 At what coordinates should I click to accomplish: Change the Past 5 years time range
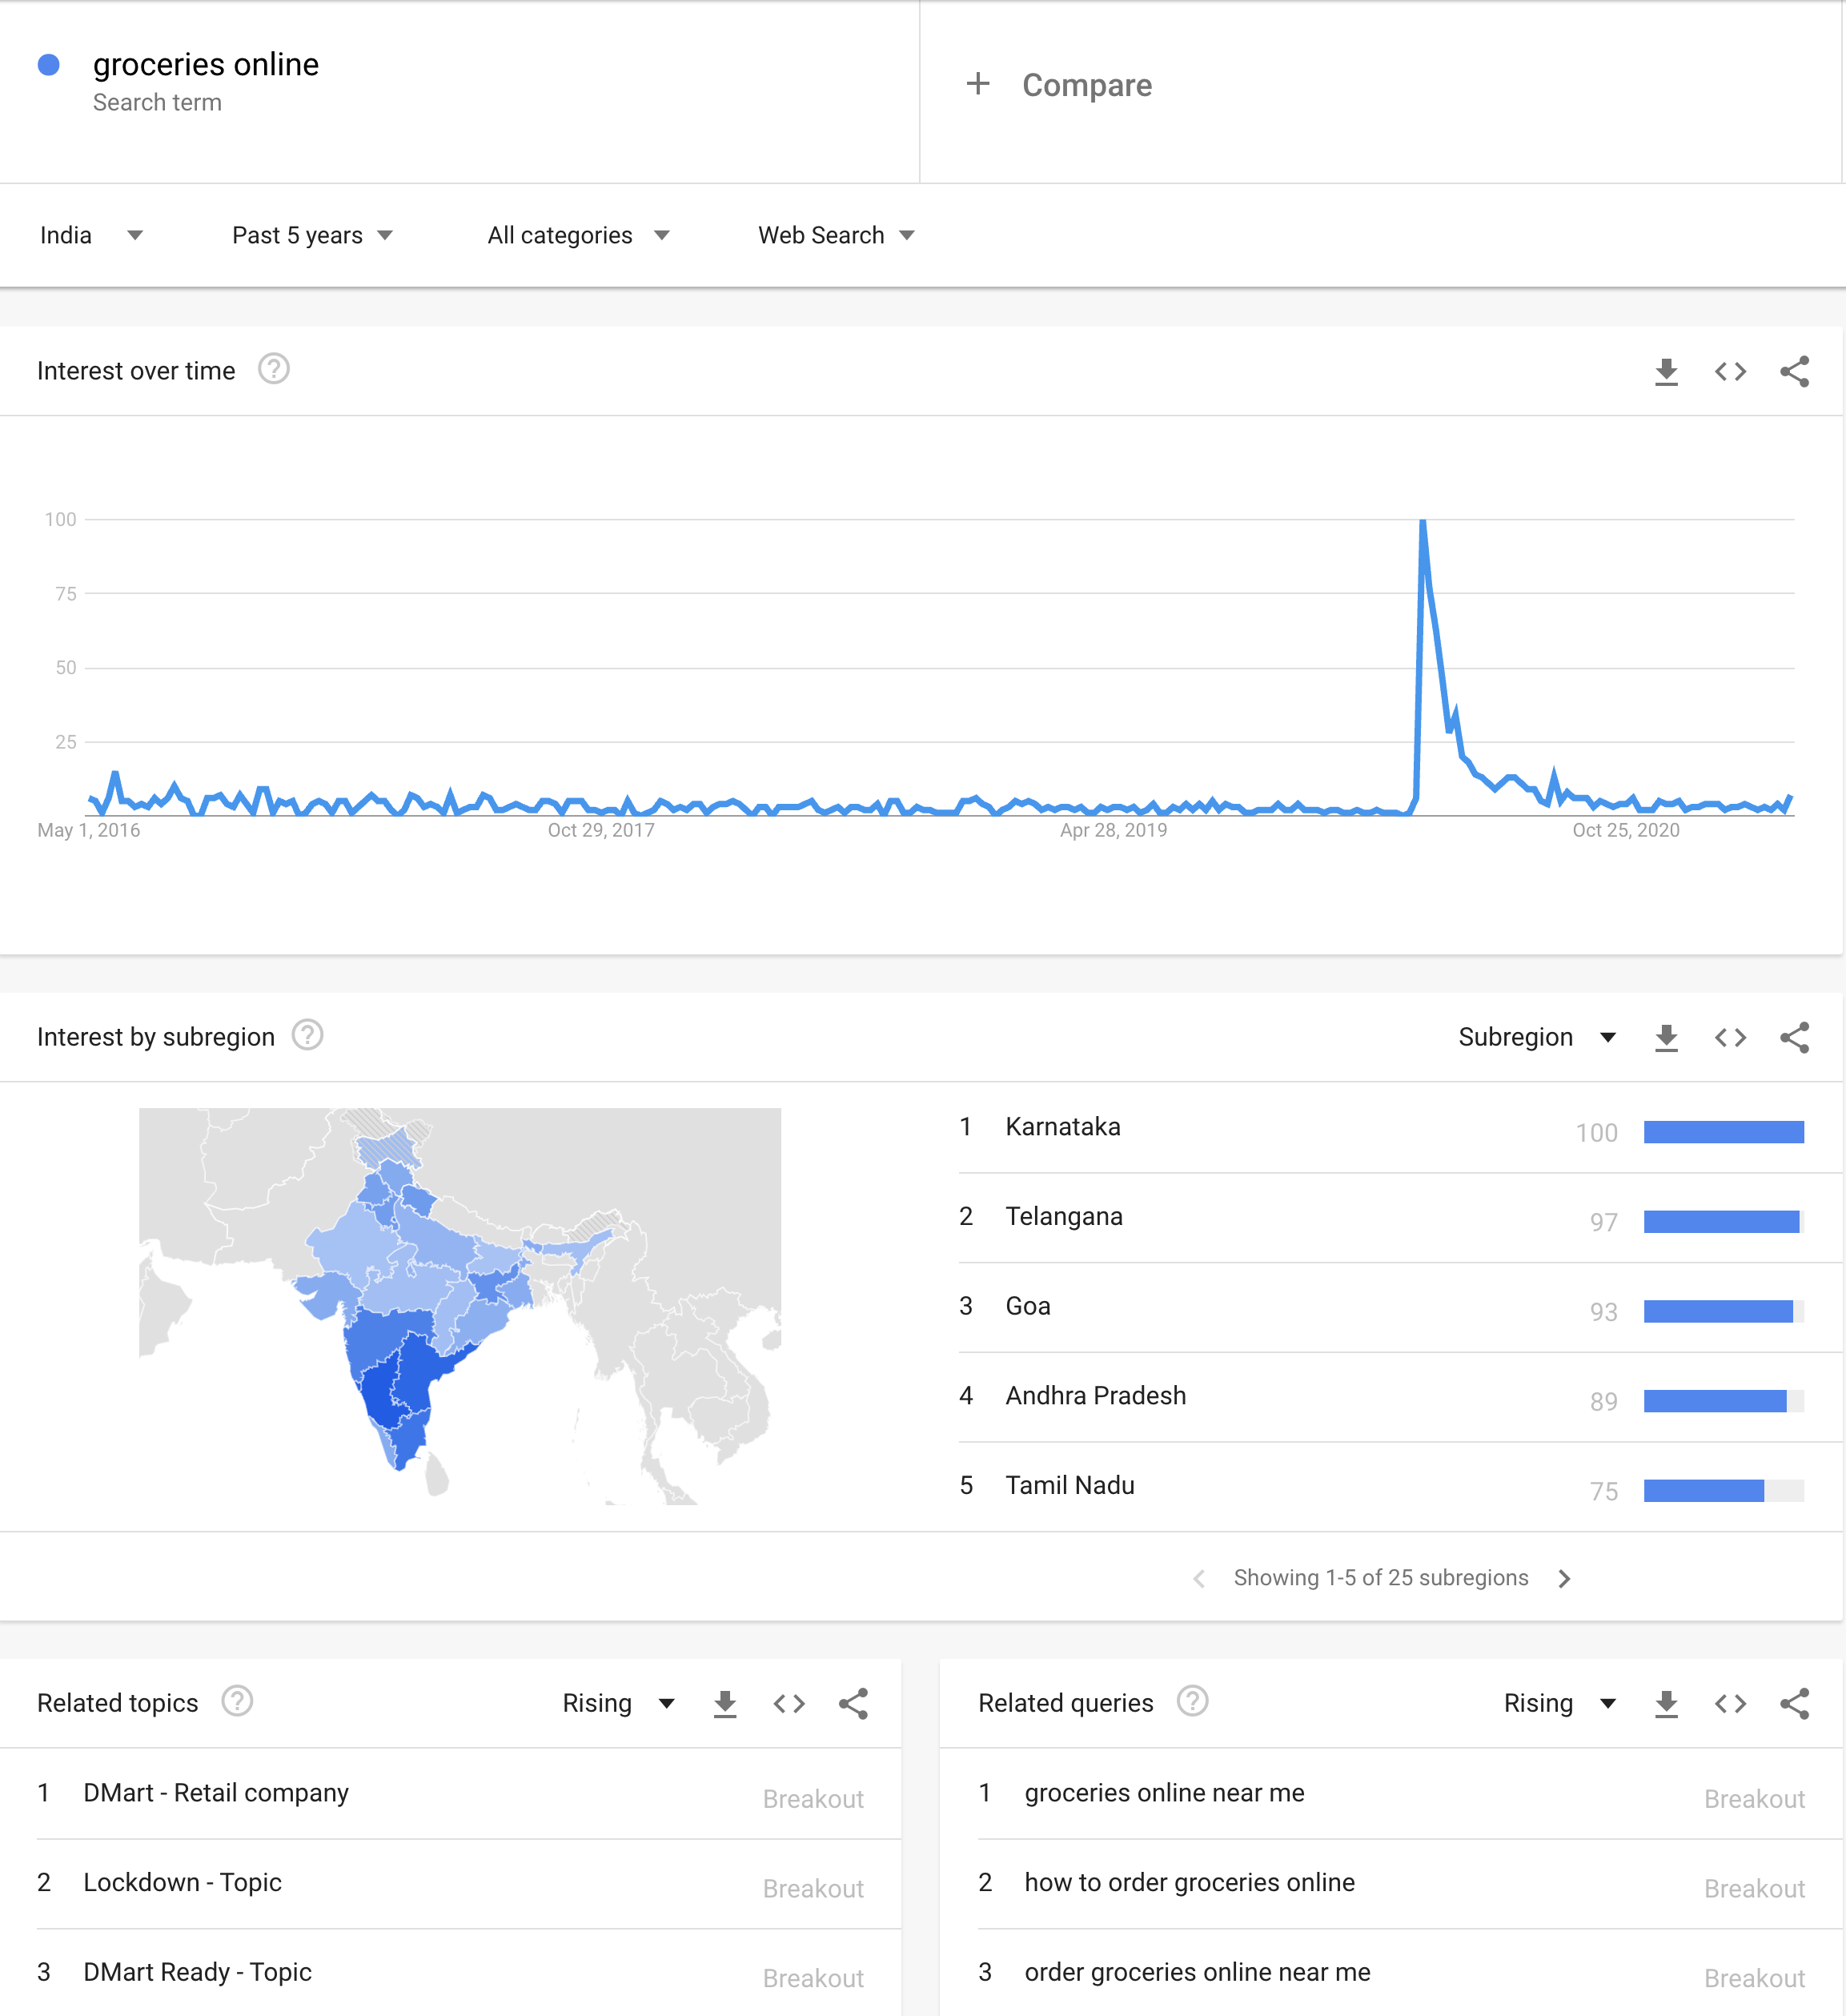pos(312,236)
